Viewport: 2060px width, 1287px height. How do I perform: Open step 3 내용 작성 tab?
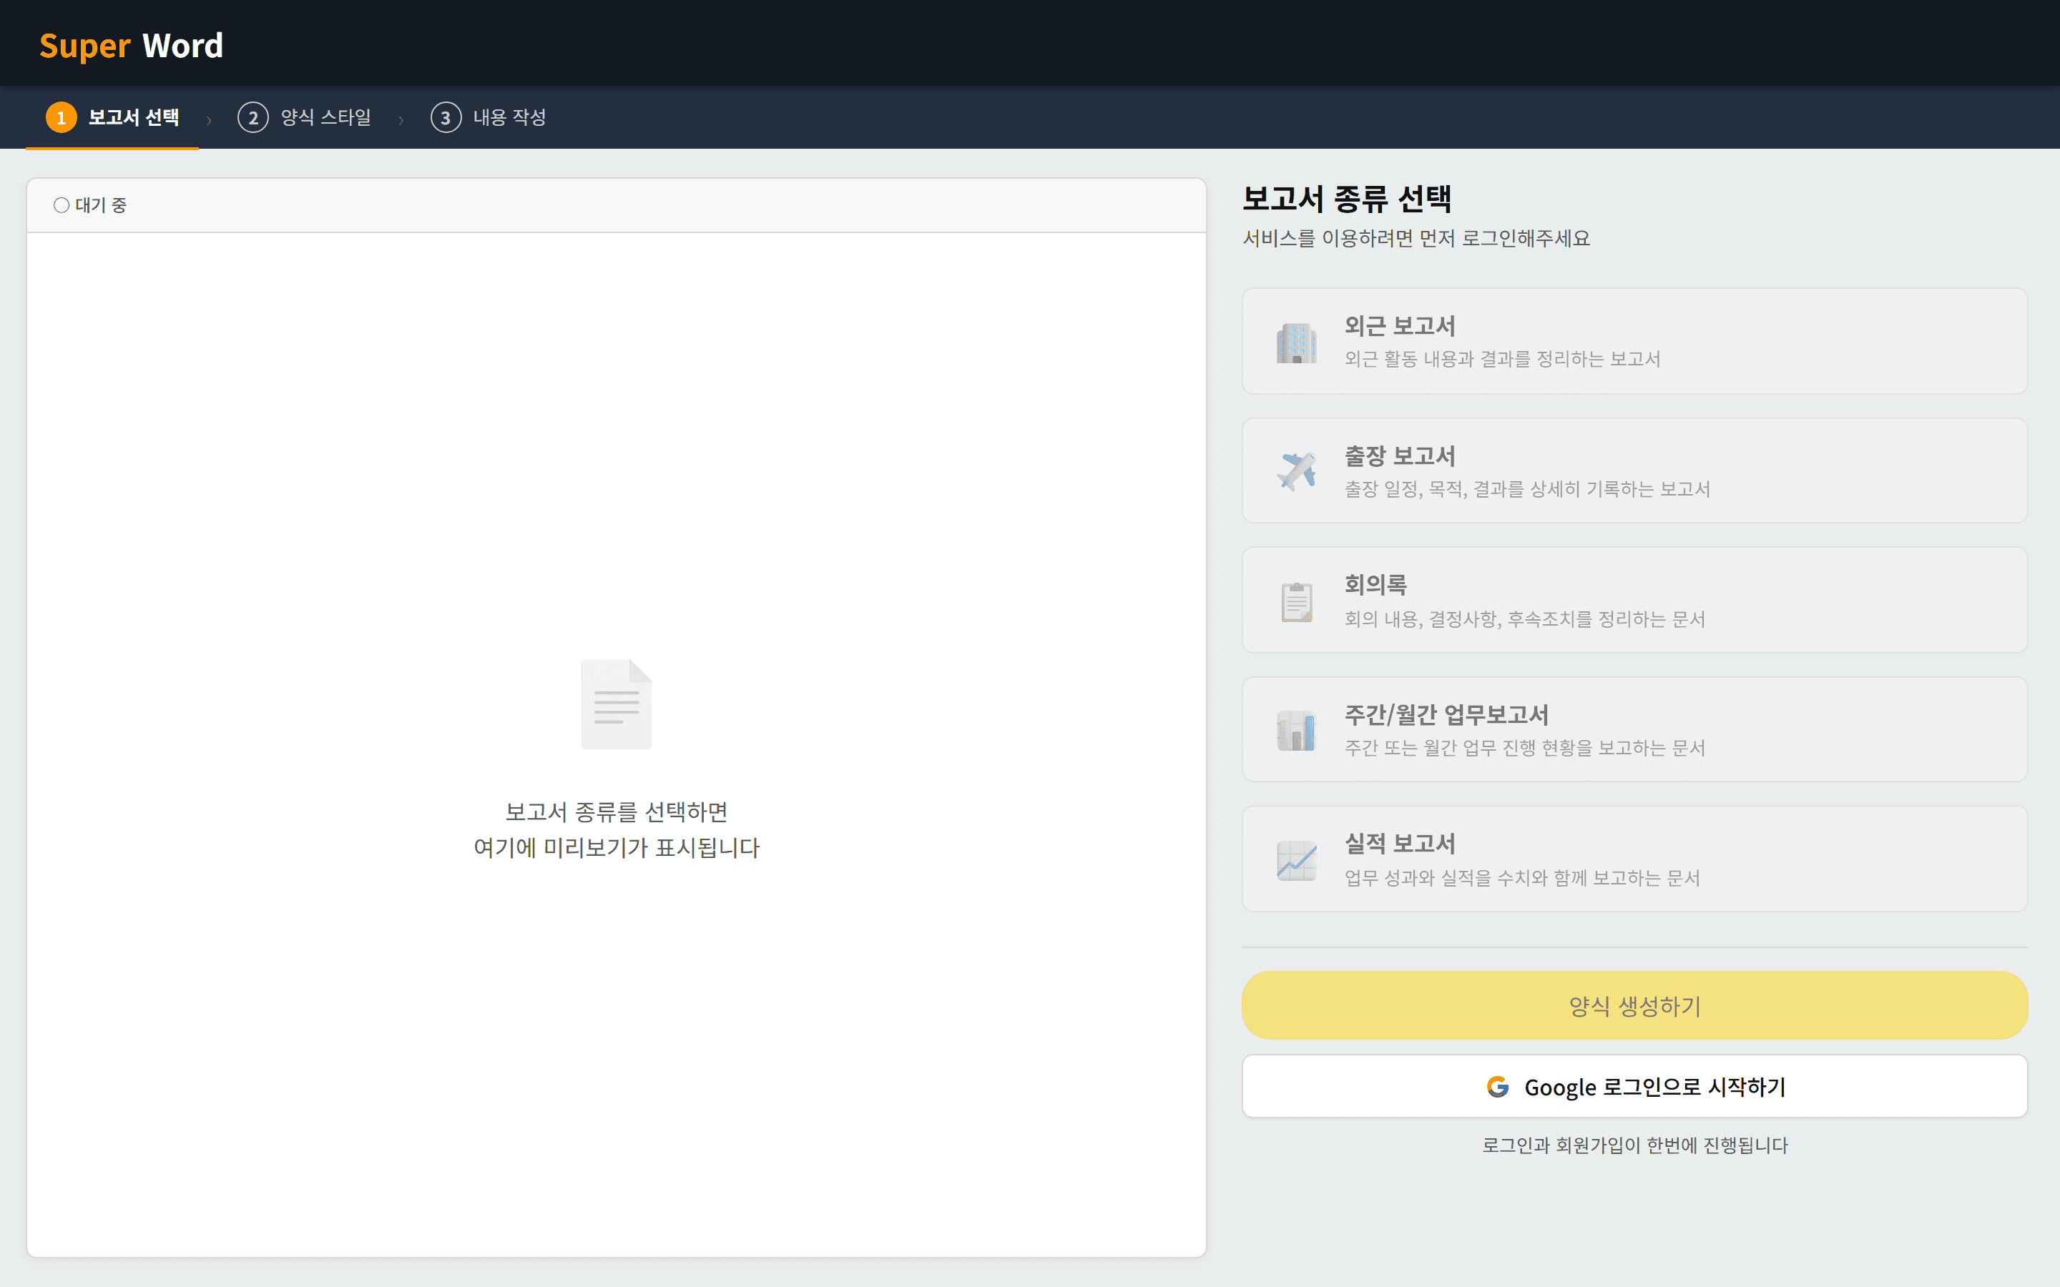pos(489,117)
